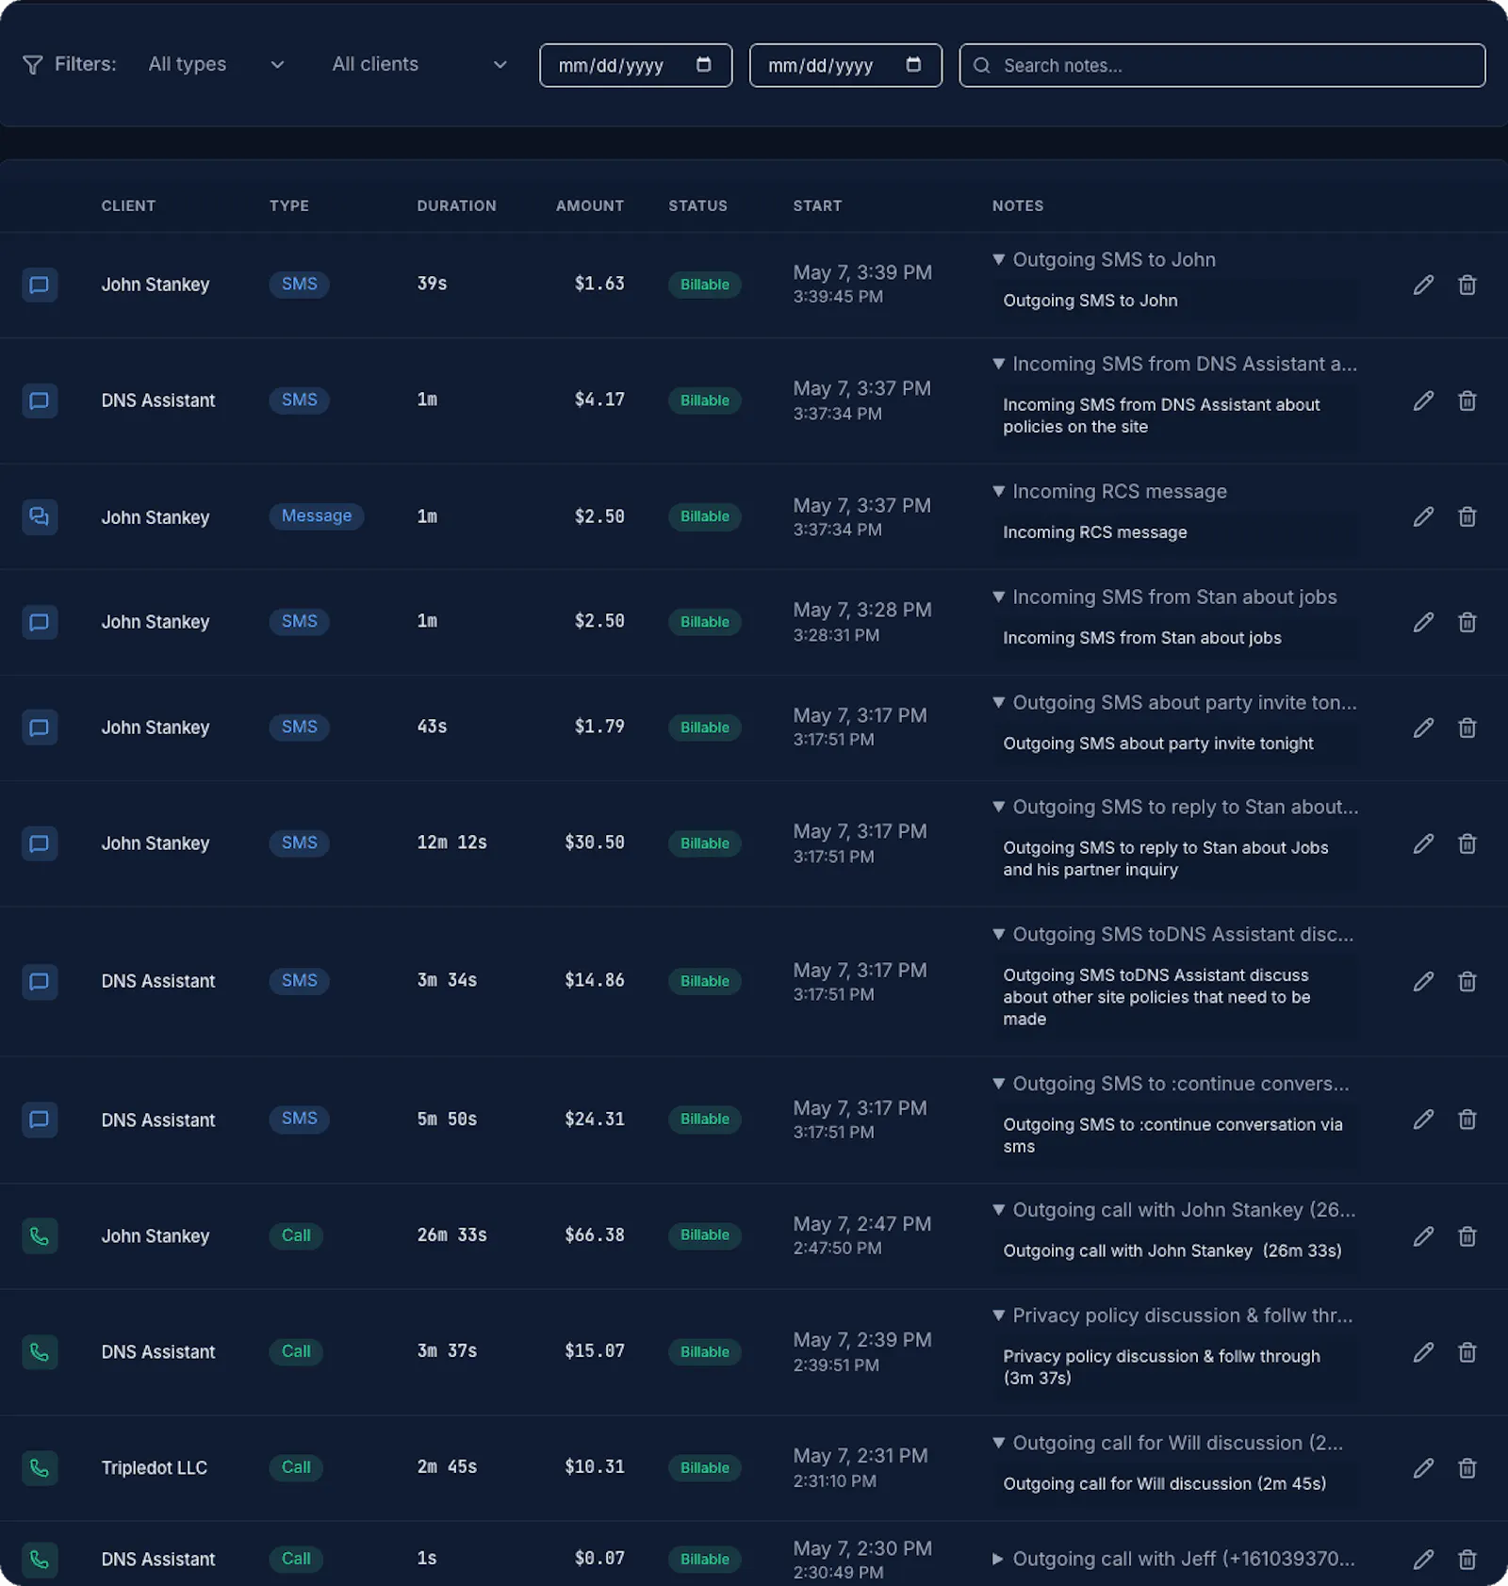This screenshot has height=1586, width=1508.
Task: Edit the Outgoing call for Will discussion
Action: pos(1423,1467)
